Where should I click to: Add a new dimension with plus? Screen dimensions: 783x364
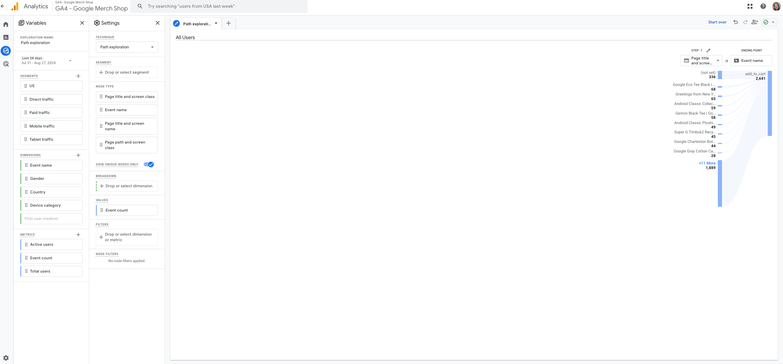coord(78,155)
